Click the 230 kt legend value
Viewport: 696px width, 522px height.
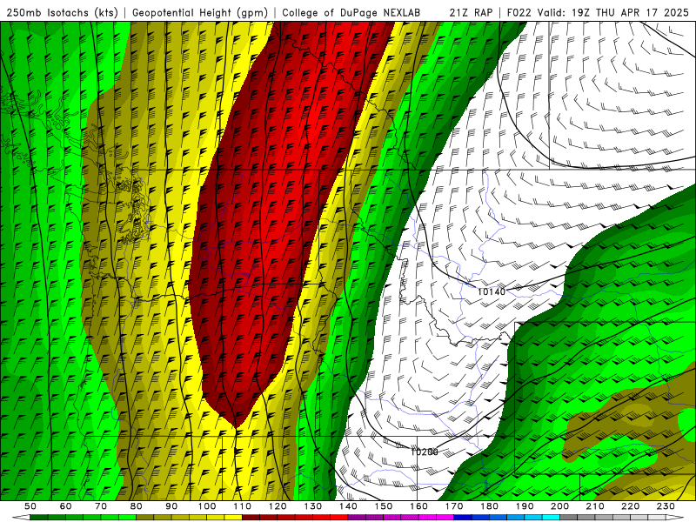pyautogui.click(x=666, y=506)
